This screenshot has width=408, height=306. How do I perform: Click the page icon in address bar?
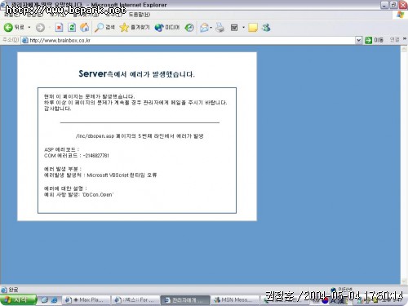pos(25,40)
